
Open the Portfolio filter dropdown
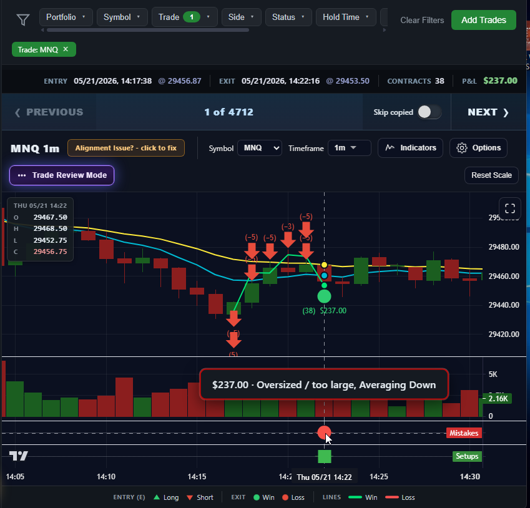click(x=66, y=17)
